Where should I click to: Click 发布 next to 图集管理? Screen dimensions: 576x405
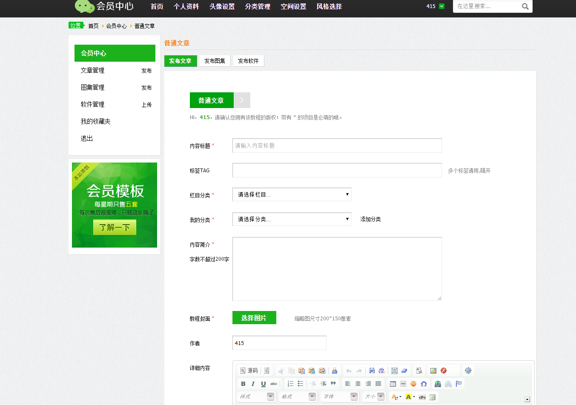[146, 88]
